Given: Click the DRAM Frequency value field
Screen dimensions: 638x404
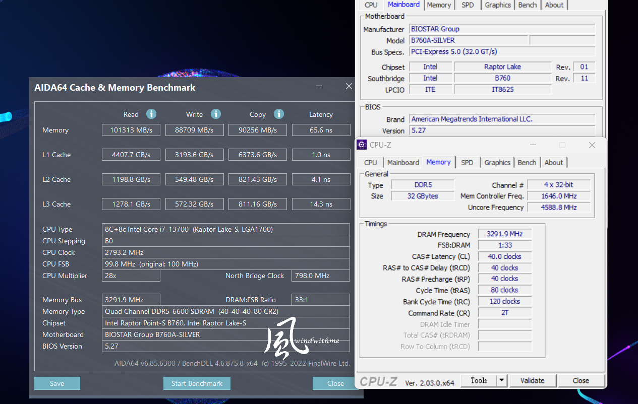Looking at the screenshot, I should point(504,233).
